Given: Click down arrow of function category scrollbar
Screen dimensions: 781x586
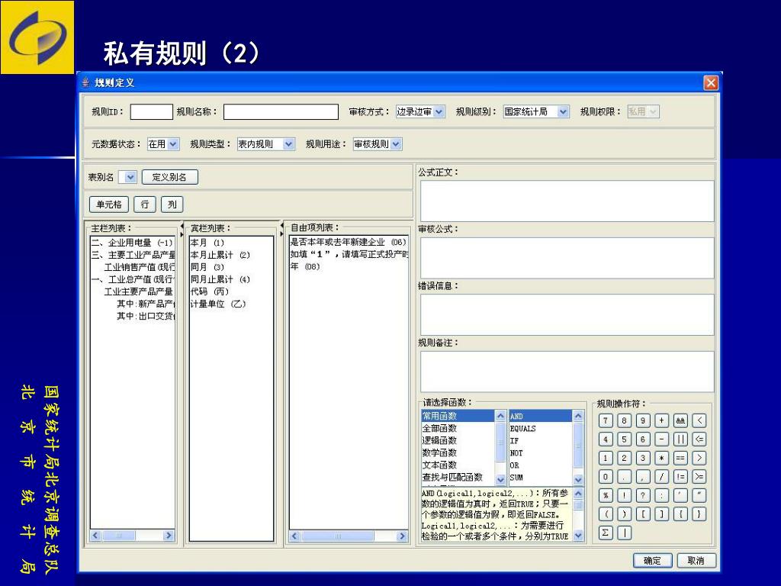Looking at the screenshot, I should coord(500,479).
